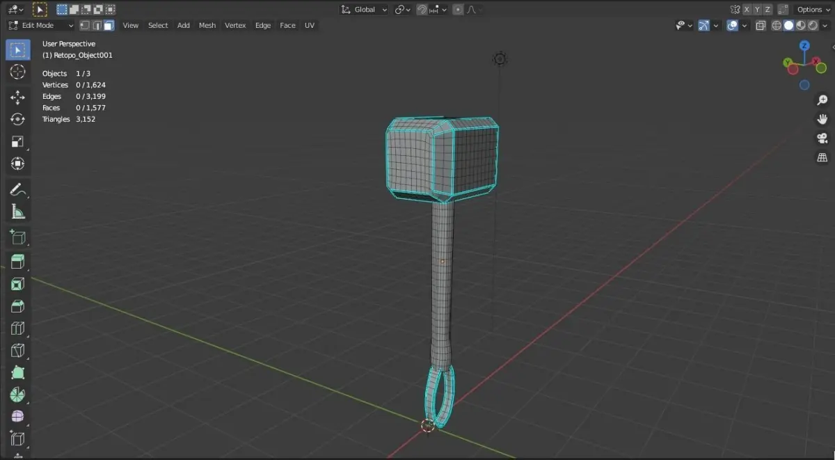Enable vertex select mode
Image resolution: width=835 pixels, height=460 pixels.
click(85, 25)
